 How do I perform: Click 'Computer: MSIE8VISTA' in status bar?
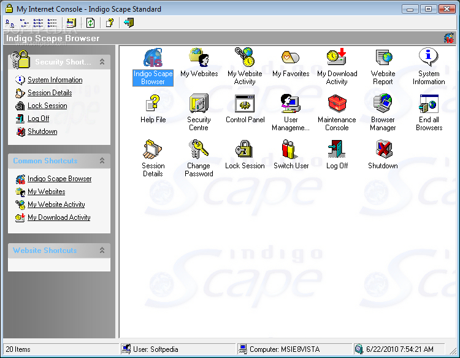point(285,349)
